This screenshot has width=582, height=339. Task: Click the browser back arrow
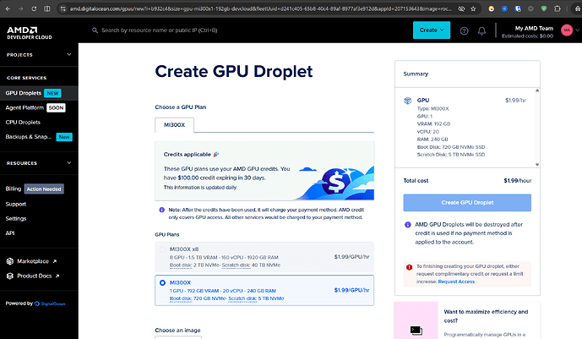[8, 7]
